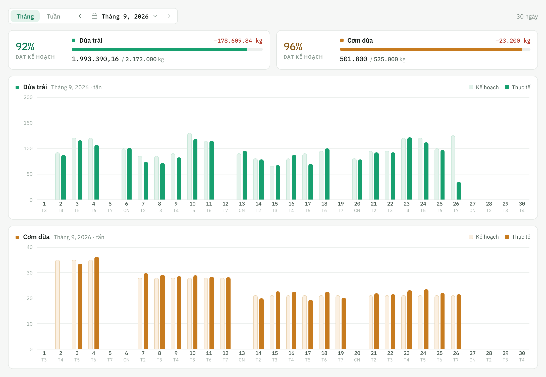Toggle Kế hoạch legend in Dừa trái chart
This screenshot has width=546, height=377.
484,87
